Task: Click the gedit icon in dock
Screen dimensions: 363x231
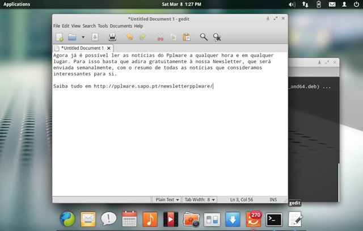Action: pos(295,219)
